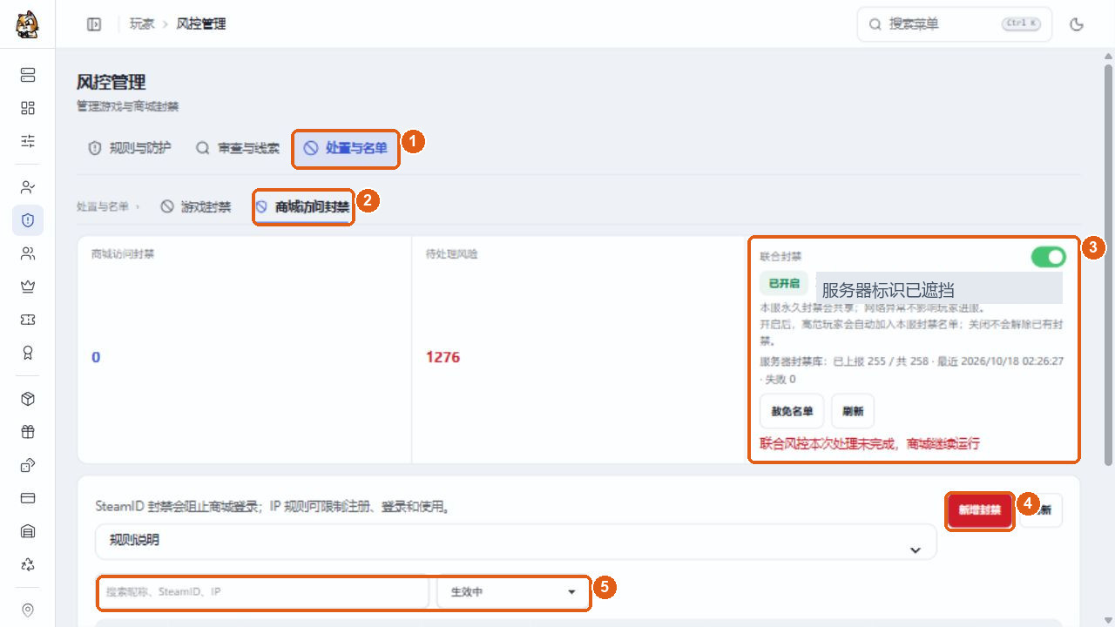Image resolution: width=1115 pixels, height=627 pixels.
Task: Switch to the 审查与线索 tab
Action: (x=238, y=148)
